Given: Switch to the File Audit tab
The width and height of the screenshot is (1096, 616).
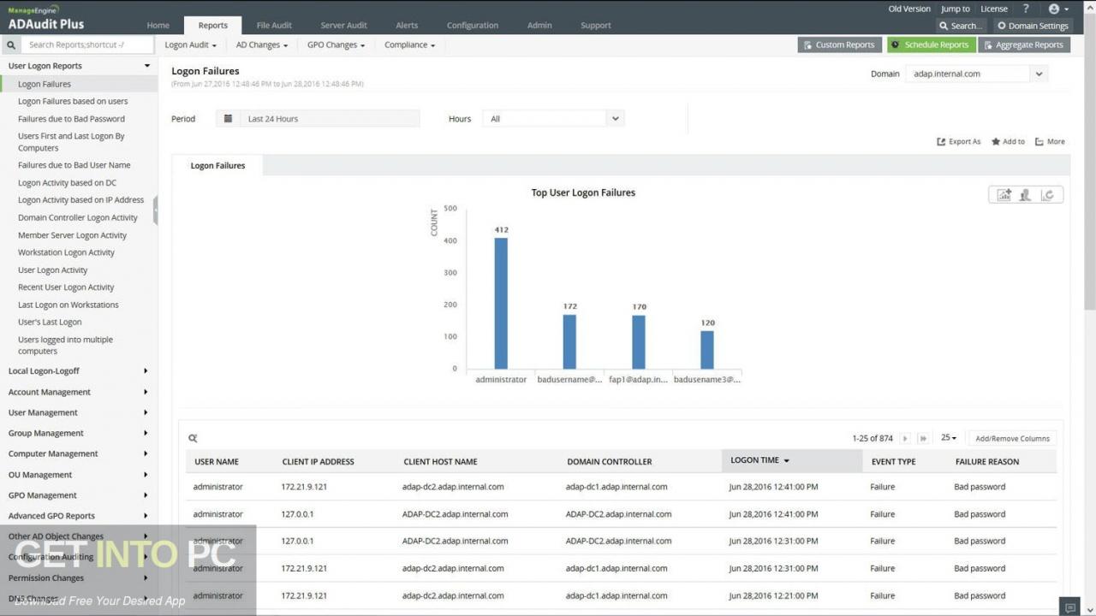Looking at the screenshot, I should point(274,26).
